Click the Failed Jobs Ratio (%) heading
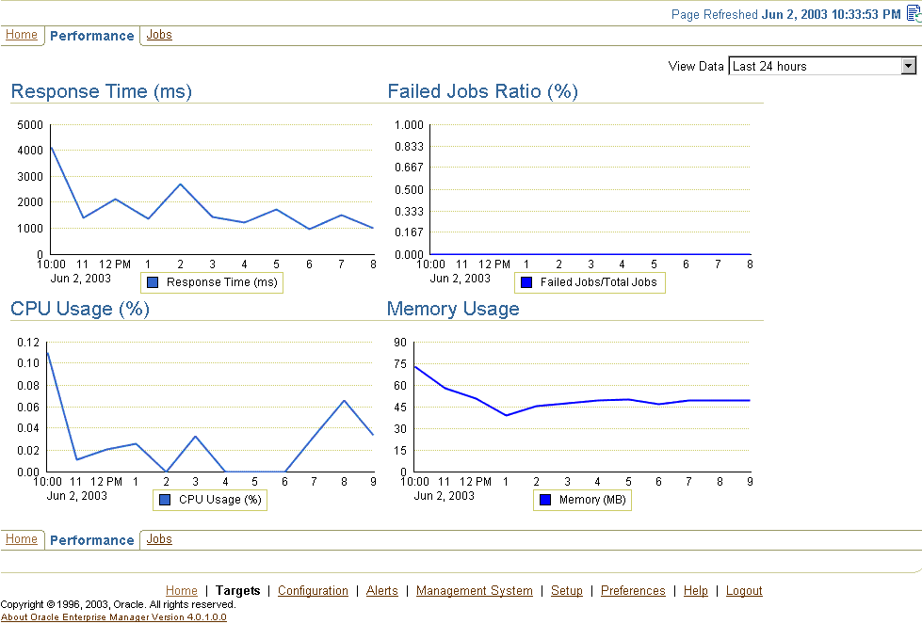 pos(483,91)
